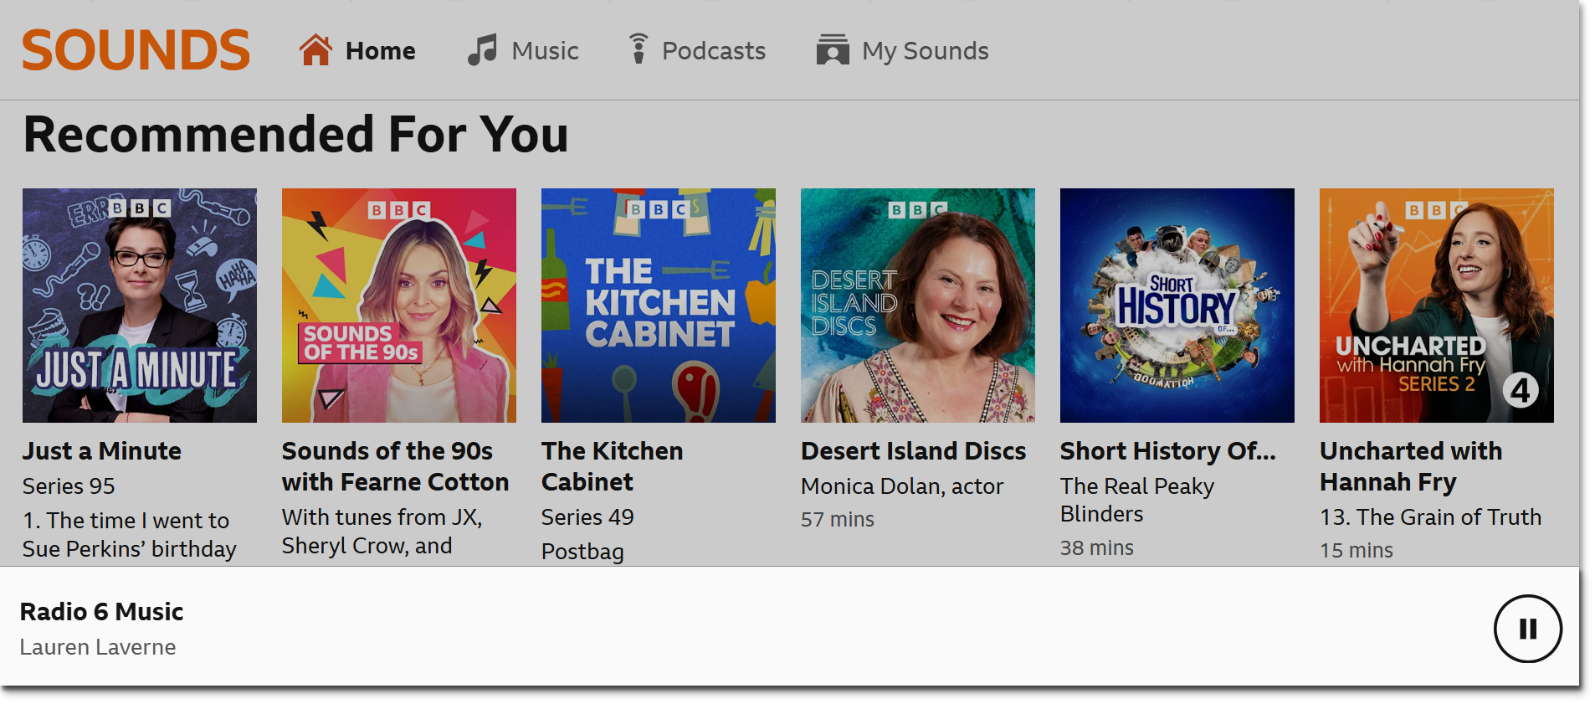
Task: Open Sounds of the 90s with Fearne Cotton artwork
Action: click(398, 305)
